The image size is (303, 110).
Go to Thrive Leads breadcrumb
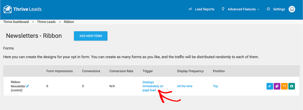pos(46,22)
